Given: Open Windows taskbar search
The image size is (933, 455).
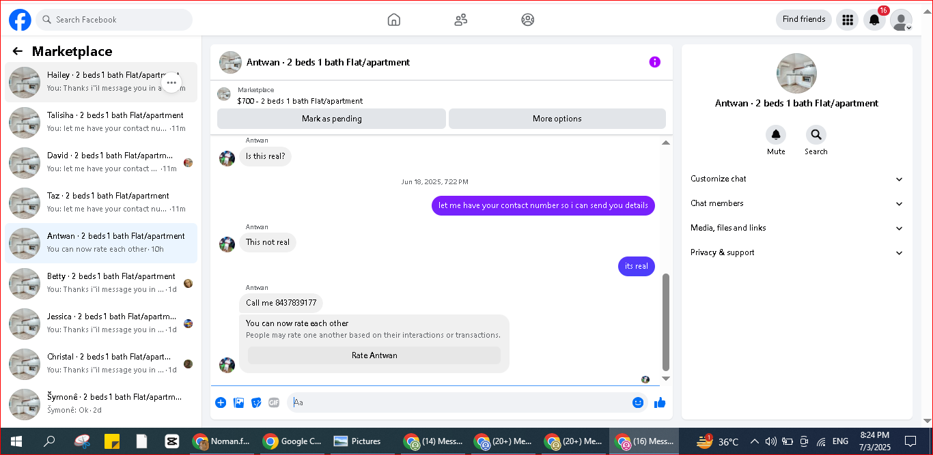Looking at the screenshot, I should 49,441.
